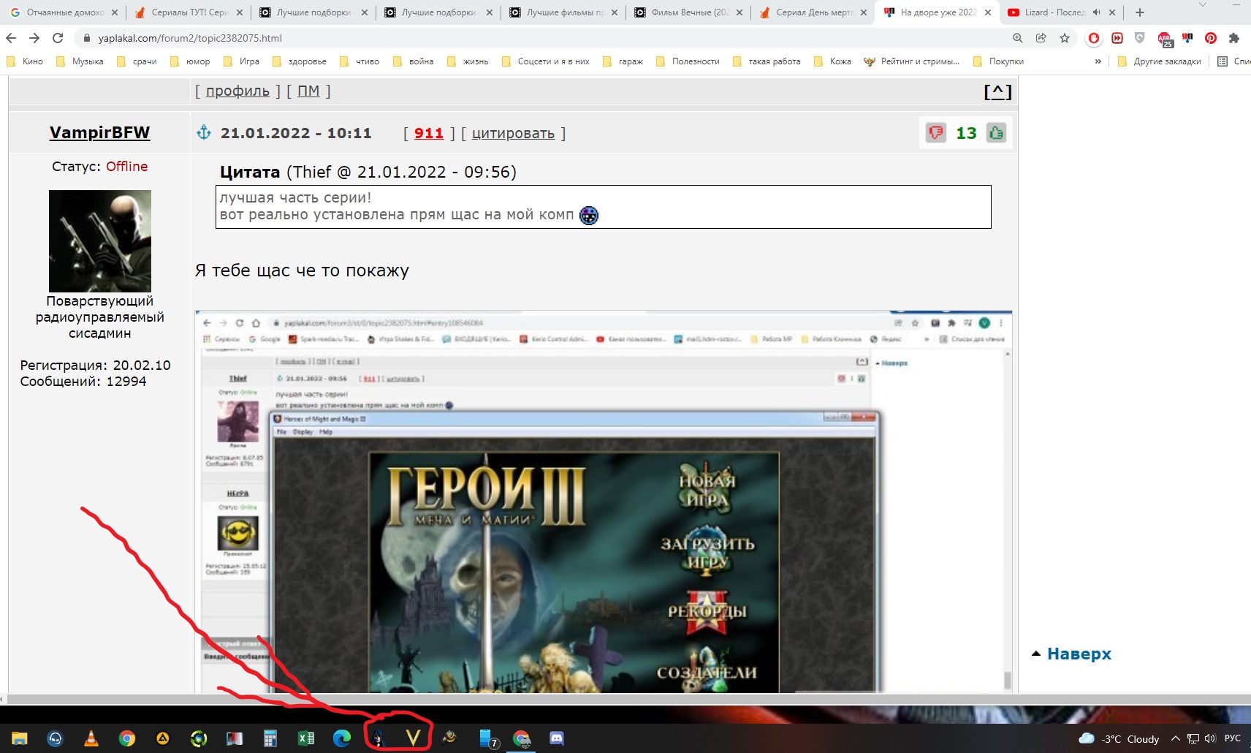Open the такая работа bookmarks folder
The width and height of the screenshot is (1251, 753).
tap(767, 61)
